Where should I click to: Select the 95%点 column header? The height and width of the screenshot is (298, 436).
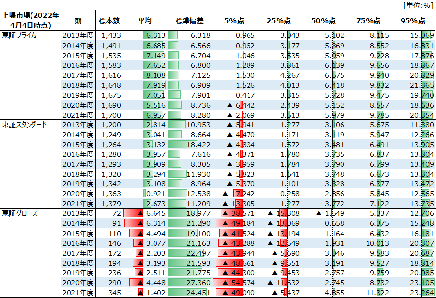click(x=412, y=21)
